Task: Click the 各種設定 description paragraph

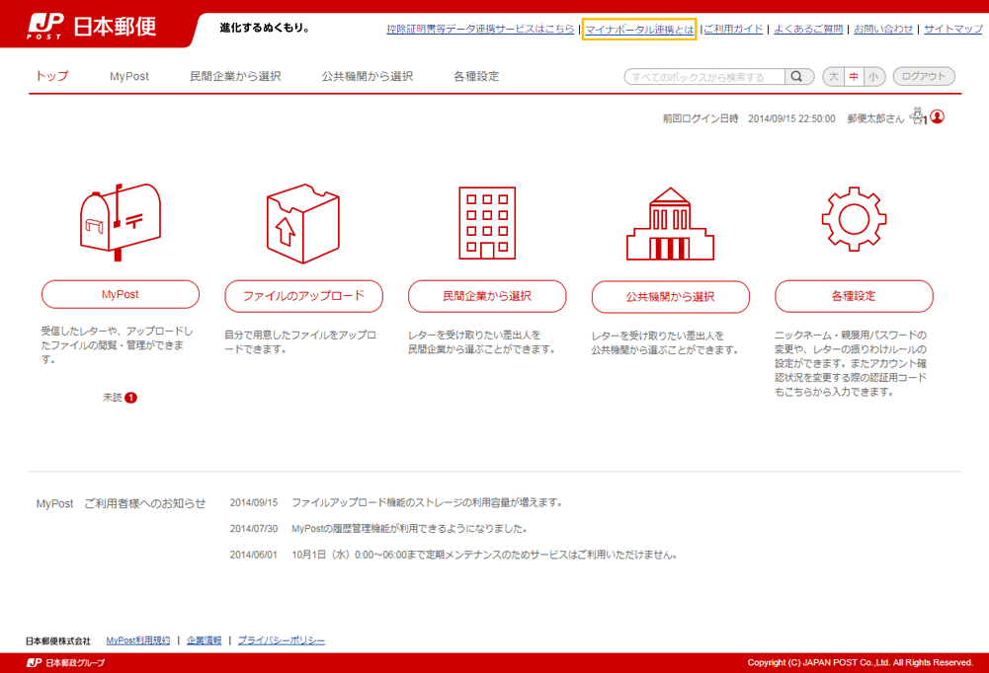Action: click(x=851, y=363)
